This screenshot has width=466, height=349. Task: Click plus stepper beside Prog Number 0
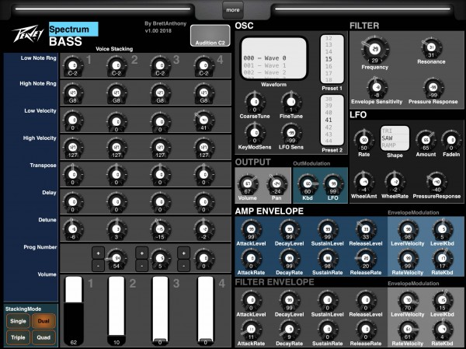[183, 253]
